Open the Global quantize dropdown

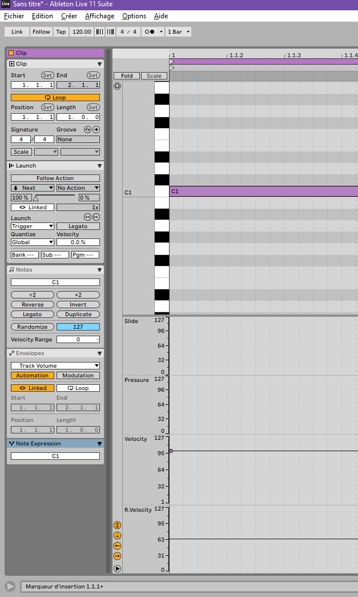point(33,242)
